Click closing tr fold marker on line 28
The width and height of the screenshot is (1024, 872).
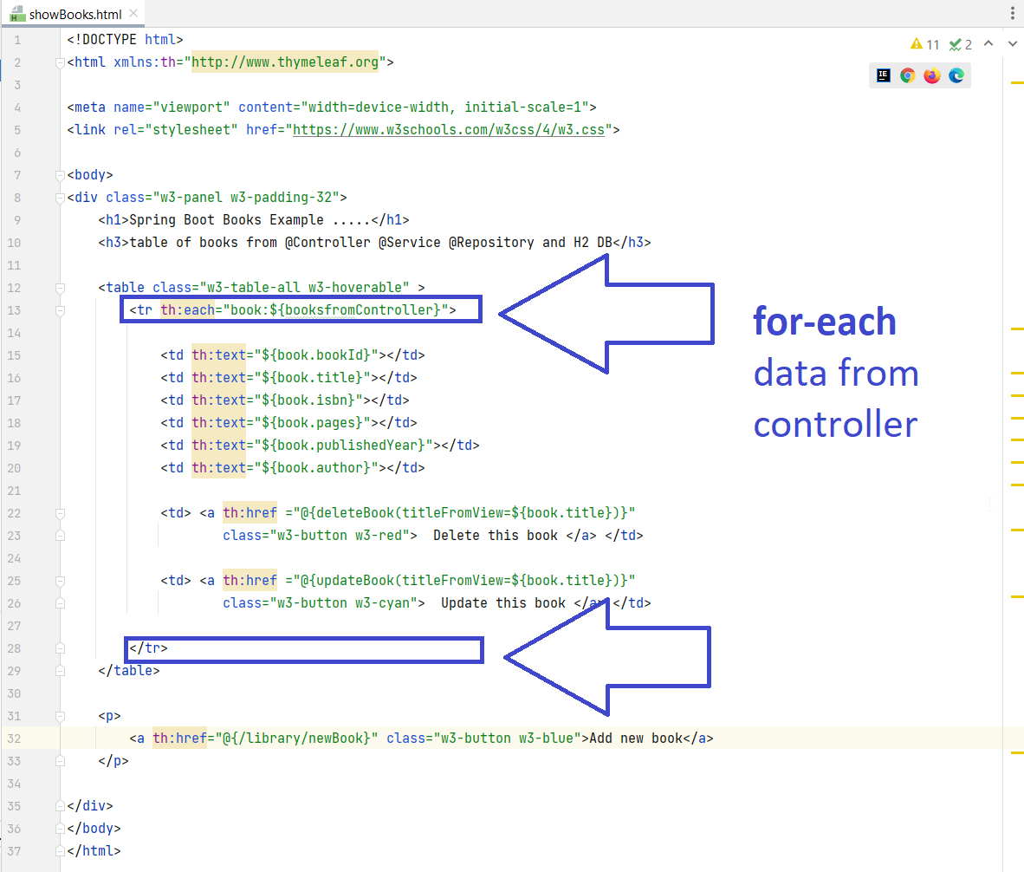60,648
